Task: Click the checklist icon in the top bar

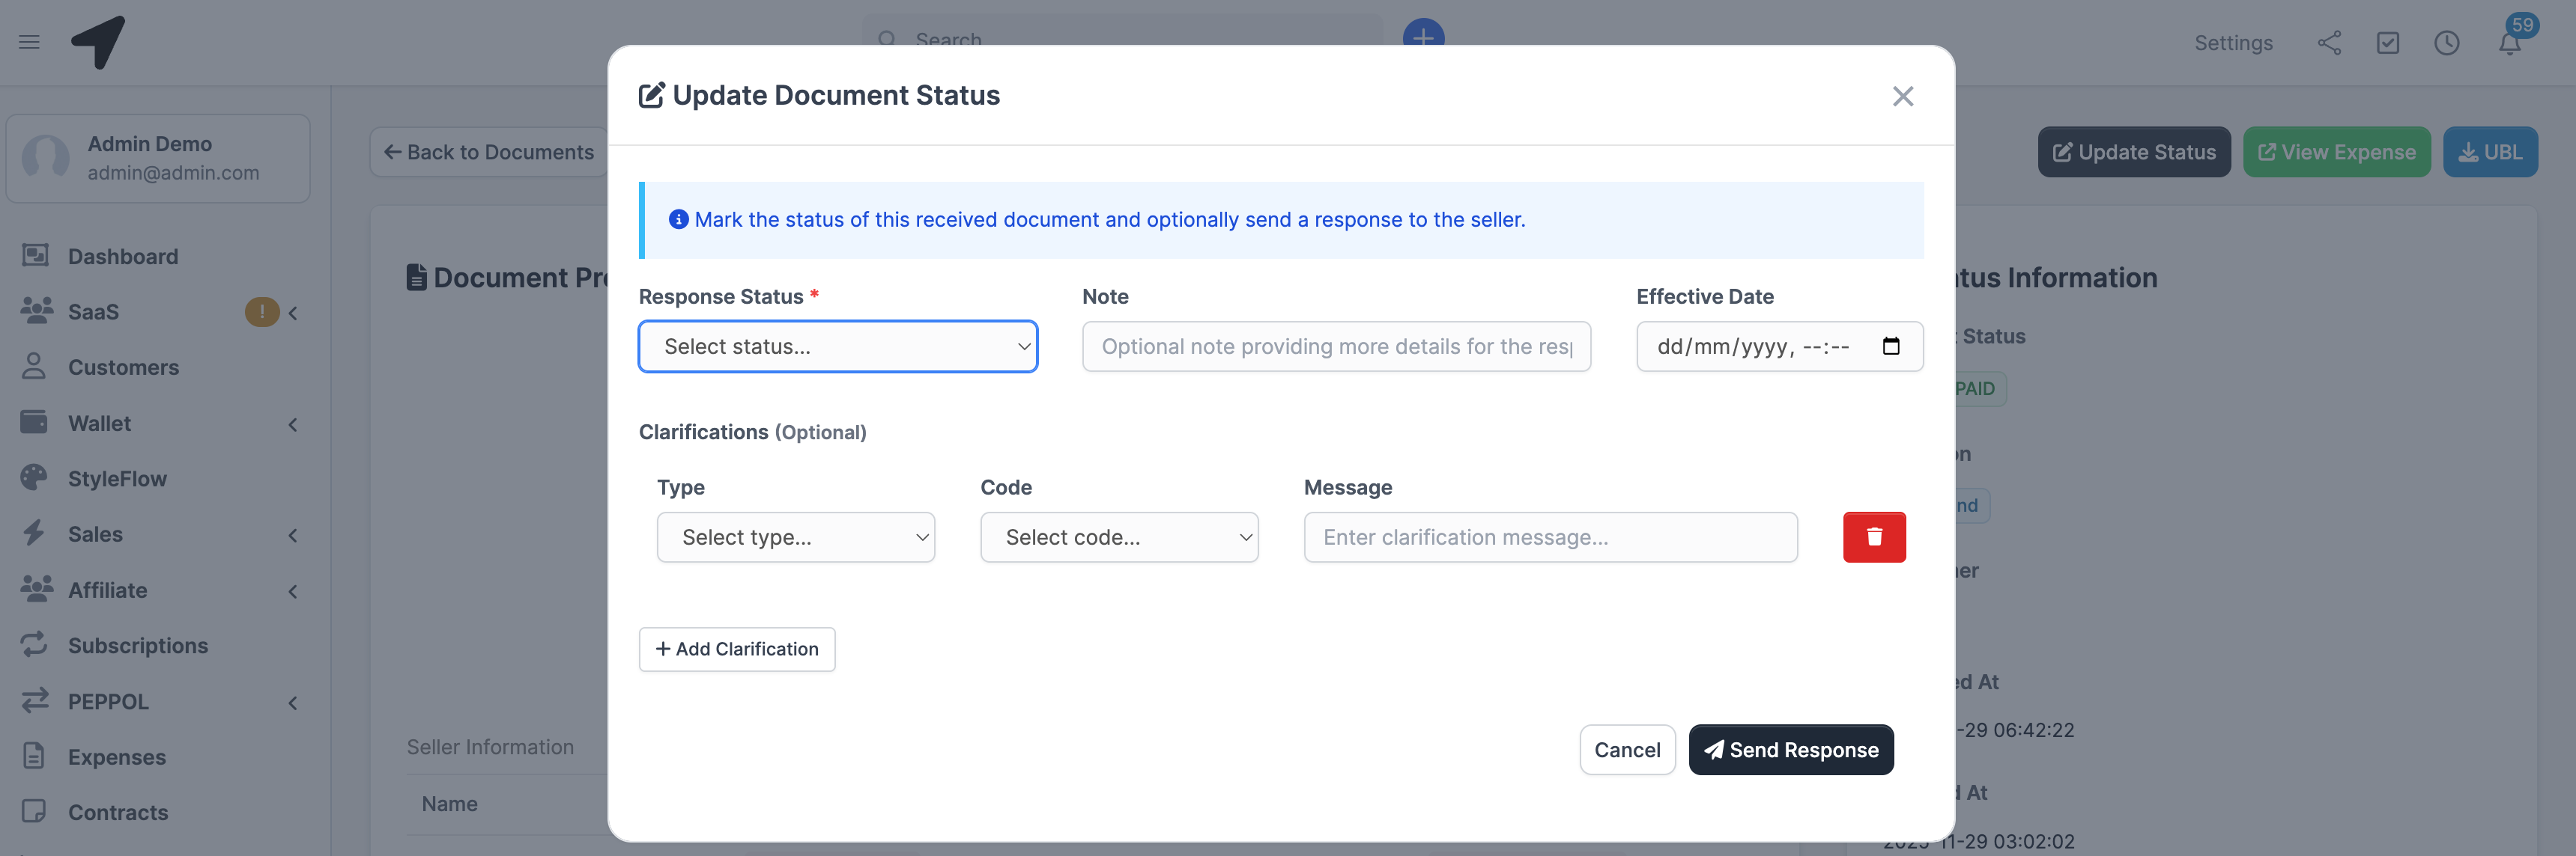Action: pyautogui.click(x=2388, y=43)
